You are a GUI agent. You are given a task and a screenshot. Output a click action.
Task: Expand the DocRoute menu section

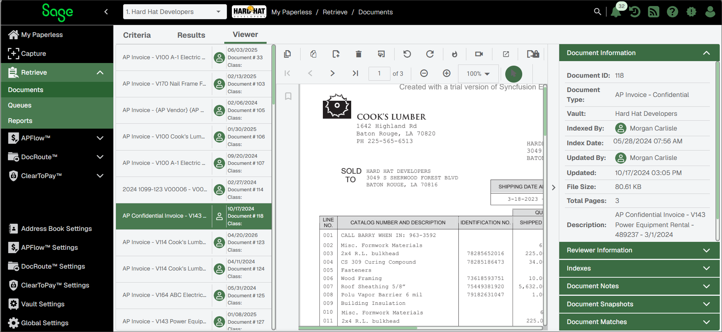pos(100,157)
